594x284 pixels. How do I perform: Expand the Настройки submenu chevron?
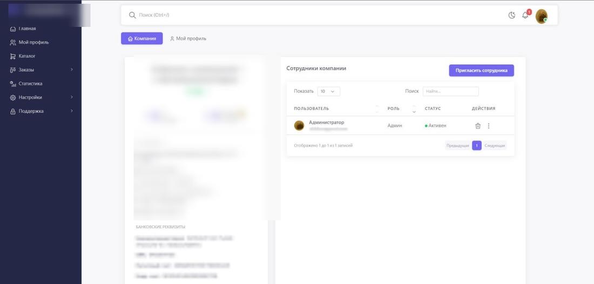pos(72,97)
